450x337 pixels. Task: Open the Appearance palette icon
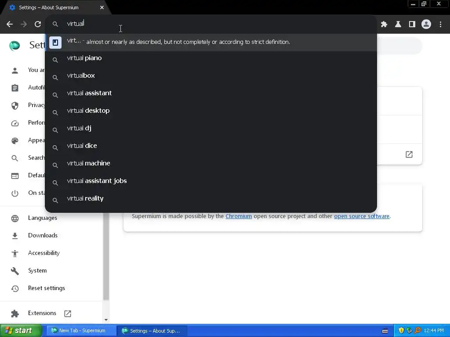click(15, 141)
